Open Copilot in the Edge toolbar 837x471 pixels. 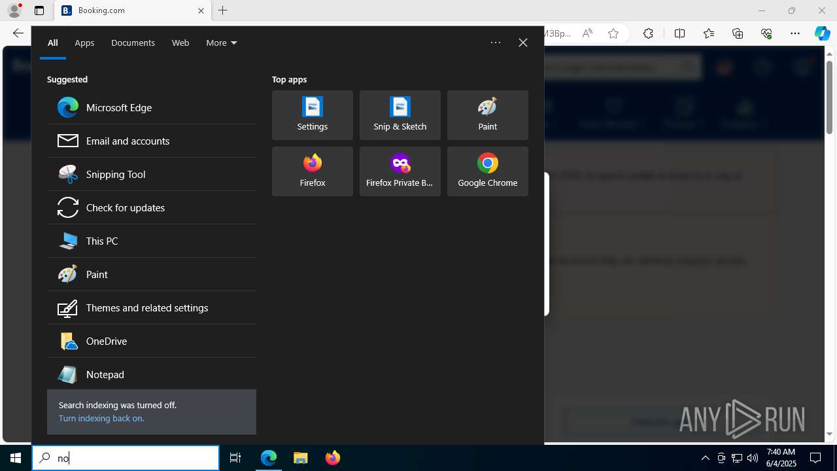822,33
